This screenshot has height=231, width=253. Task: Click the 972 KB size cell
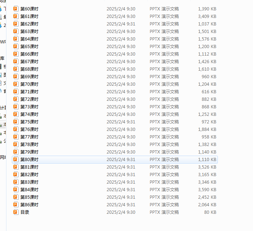tap(209, 122)
